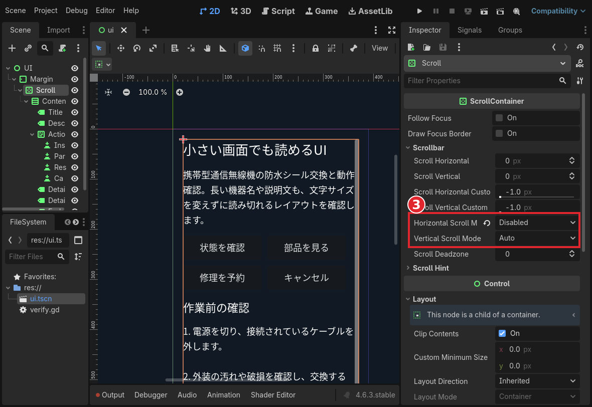The height and width of the screenshot is (407, 592).
Task: Activate the Move Mode tool
Action: coord(121,48)
